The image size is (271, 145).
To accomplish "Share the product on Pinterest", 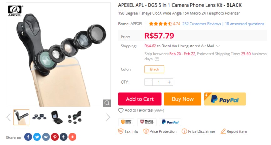I will pyautogui.click(x=55, y=137).
